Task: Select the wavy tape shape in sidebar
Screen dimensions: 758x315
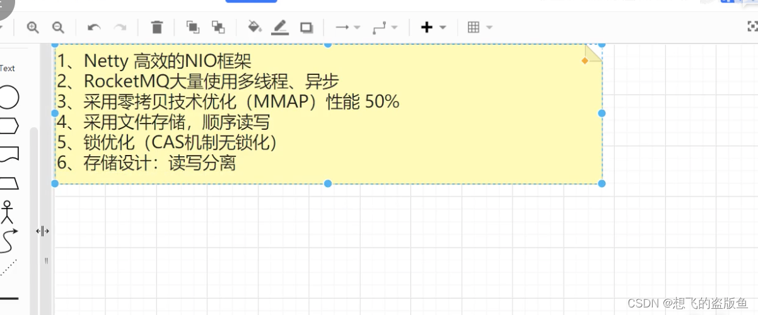Action: pyautogui.click(x=9, y=154)
